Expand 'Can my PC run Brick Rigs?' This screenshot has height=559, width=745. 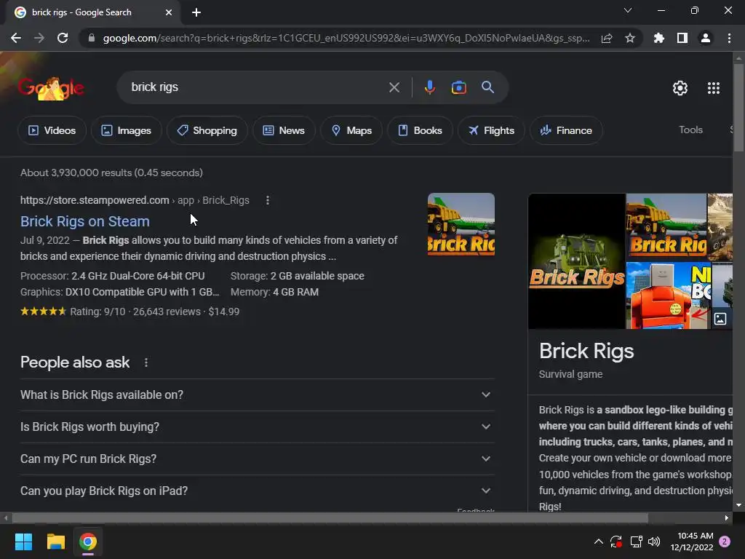[257, 459]
